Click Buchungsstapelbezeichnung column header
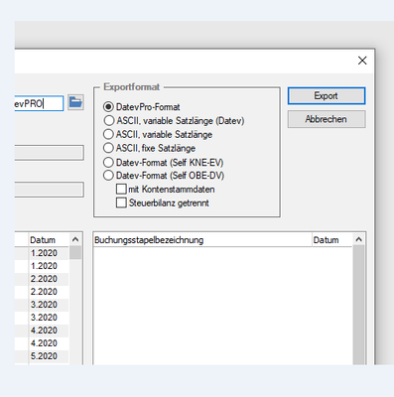 coord(202,240)
